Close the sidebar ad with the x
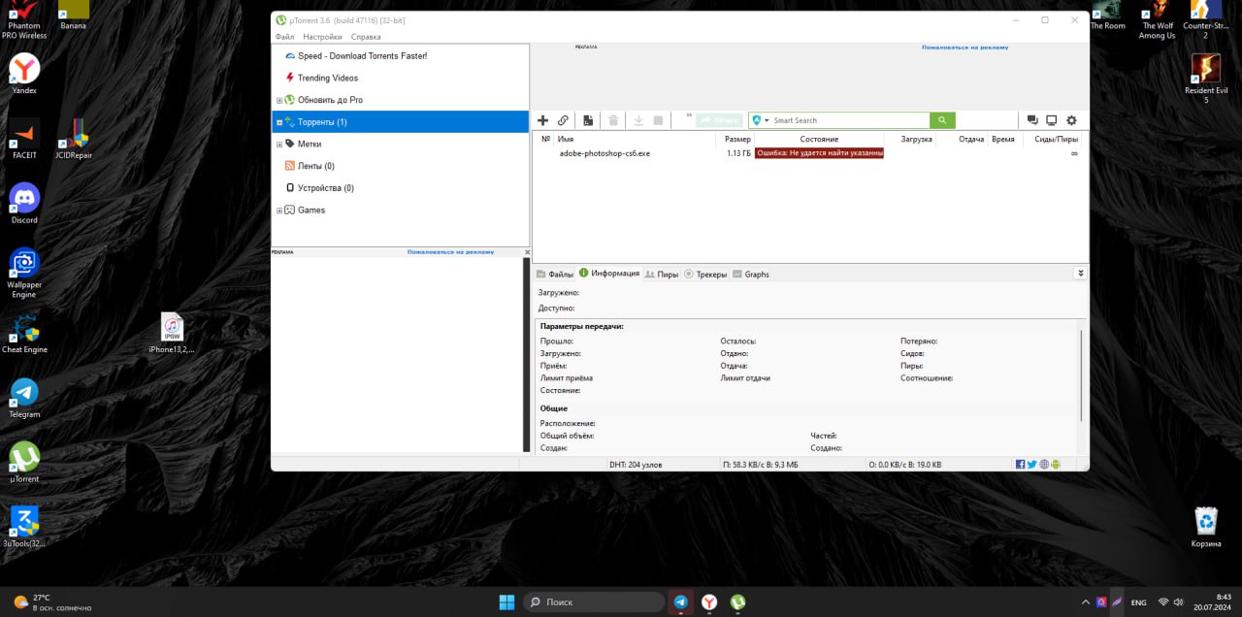Screen dimensions: 1242x617 click(x=527, y=252)
